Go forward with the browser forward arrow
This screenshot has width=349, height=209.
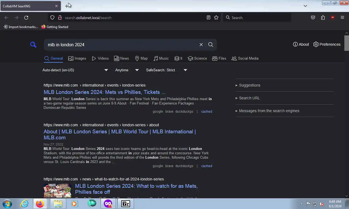[16, 18]
